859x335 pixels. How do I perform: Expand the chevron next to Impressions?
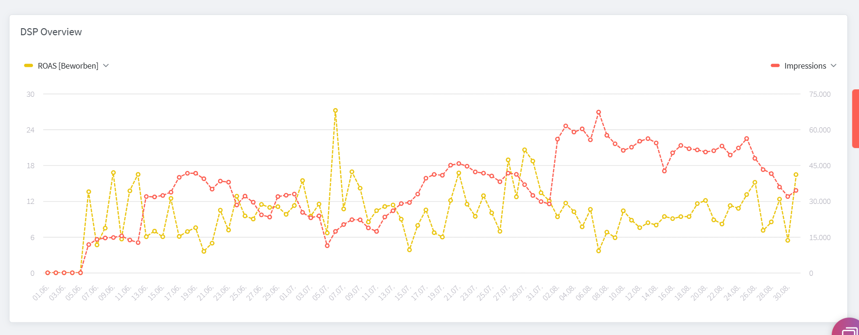(834, 66)
